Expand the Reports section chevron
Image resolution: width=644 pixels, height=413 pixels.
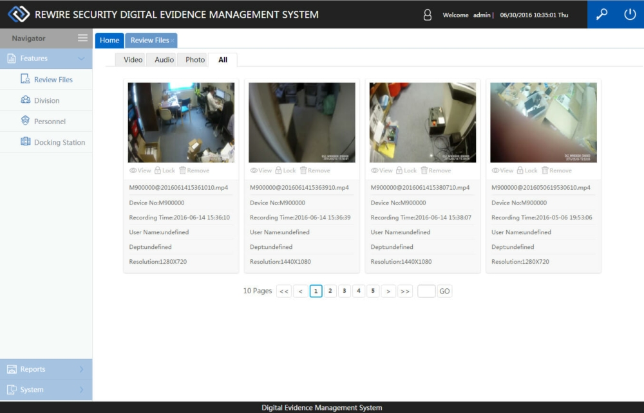coord(81,369)
